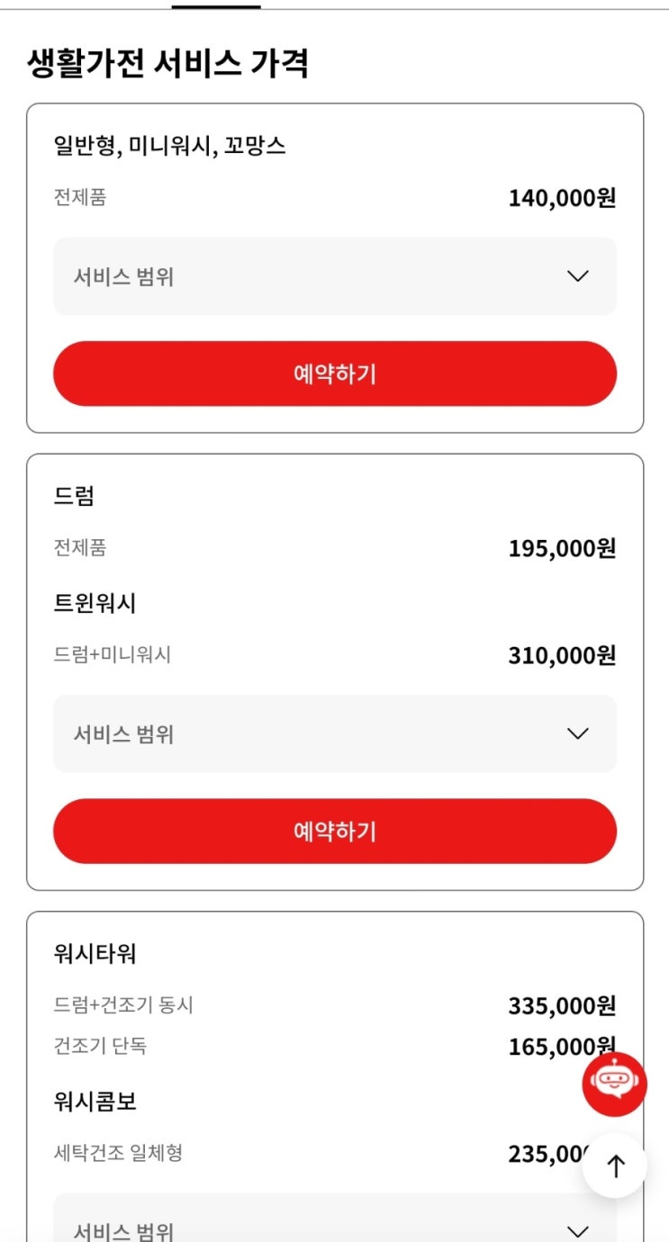Click the 일반형, 미니워시, 꼬망스 title
Image resolution: width=669 pixels, height=1242 pixels.
pyautogui.click(x=170, y=146)
